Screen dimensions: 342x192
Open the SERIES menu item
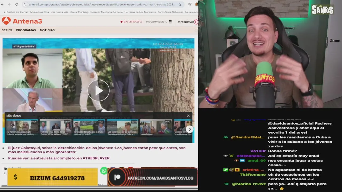[7, 30]
